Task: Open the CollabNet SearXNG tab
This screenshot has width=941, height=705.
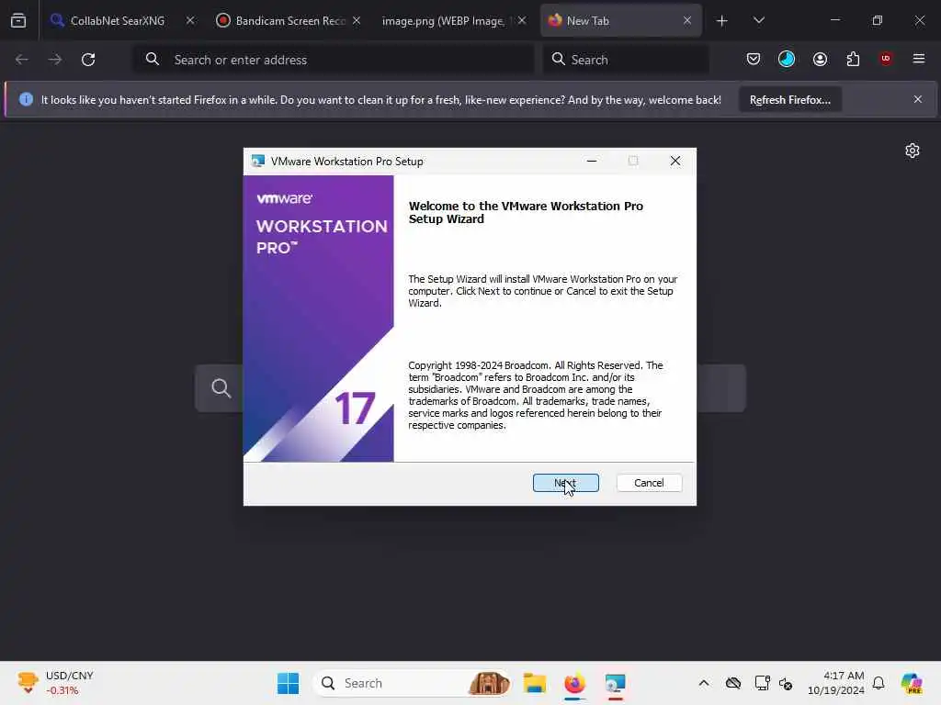Action: [117, 20]
